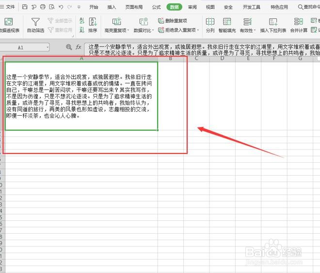The height and width of the screenshot is (273, 320).
Task: Select column F header
Action: click(x=274, y=59)
